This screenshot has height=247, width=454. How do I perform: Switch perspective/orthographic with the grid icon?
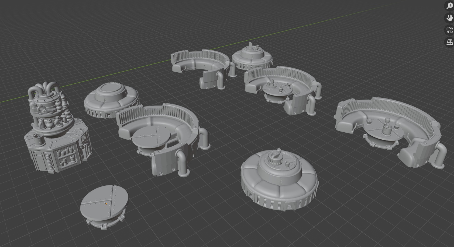tap(449, 42)
